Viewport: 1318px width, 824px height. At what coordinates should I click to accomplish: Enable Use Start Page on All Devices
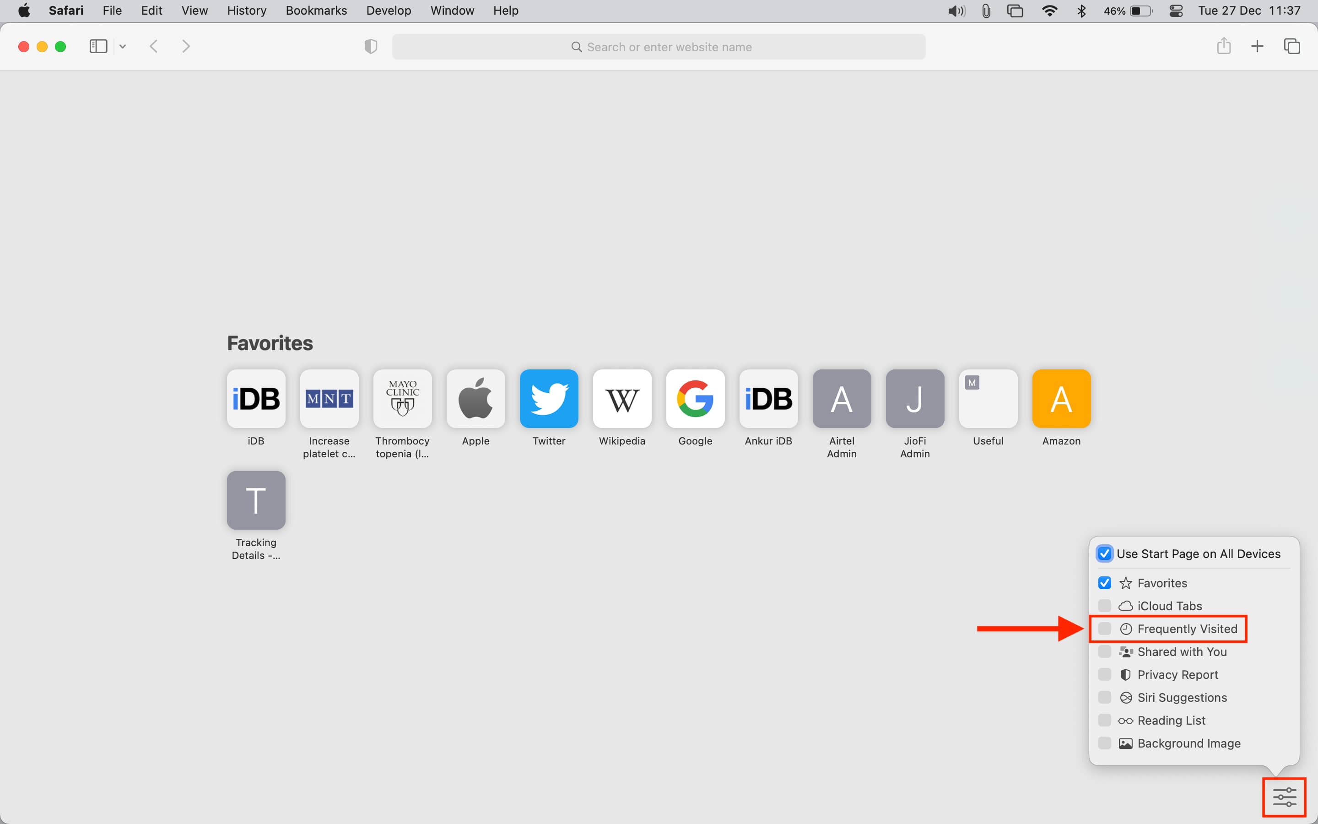click(1103, 553)
